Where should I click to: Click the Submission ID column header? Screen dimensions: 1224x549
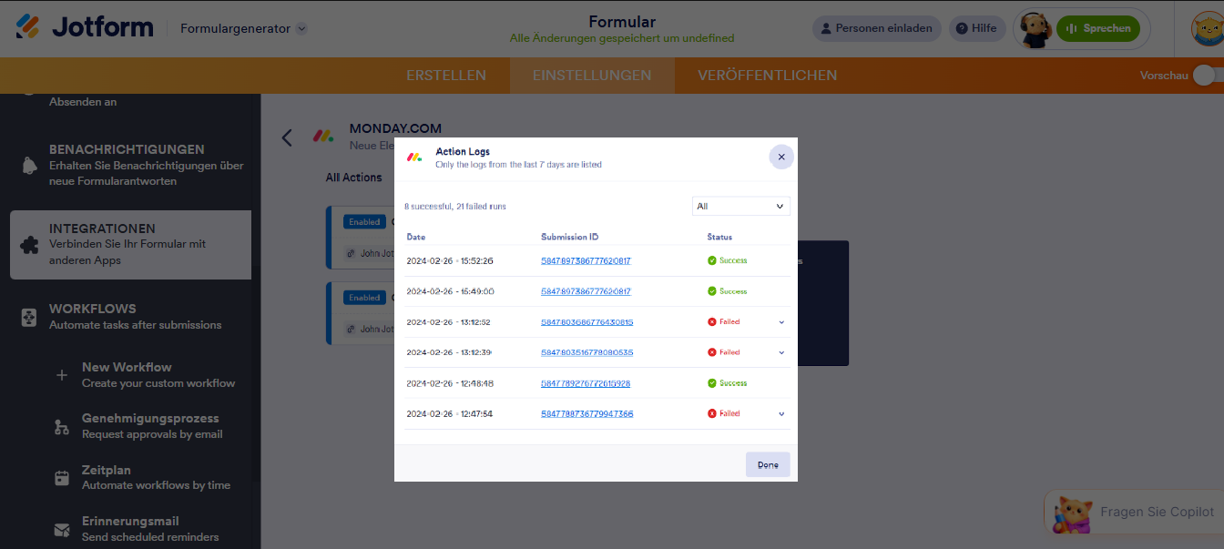coord(569,237)
